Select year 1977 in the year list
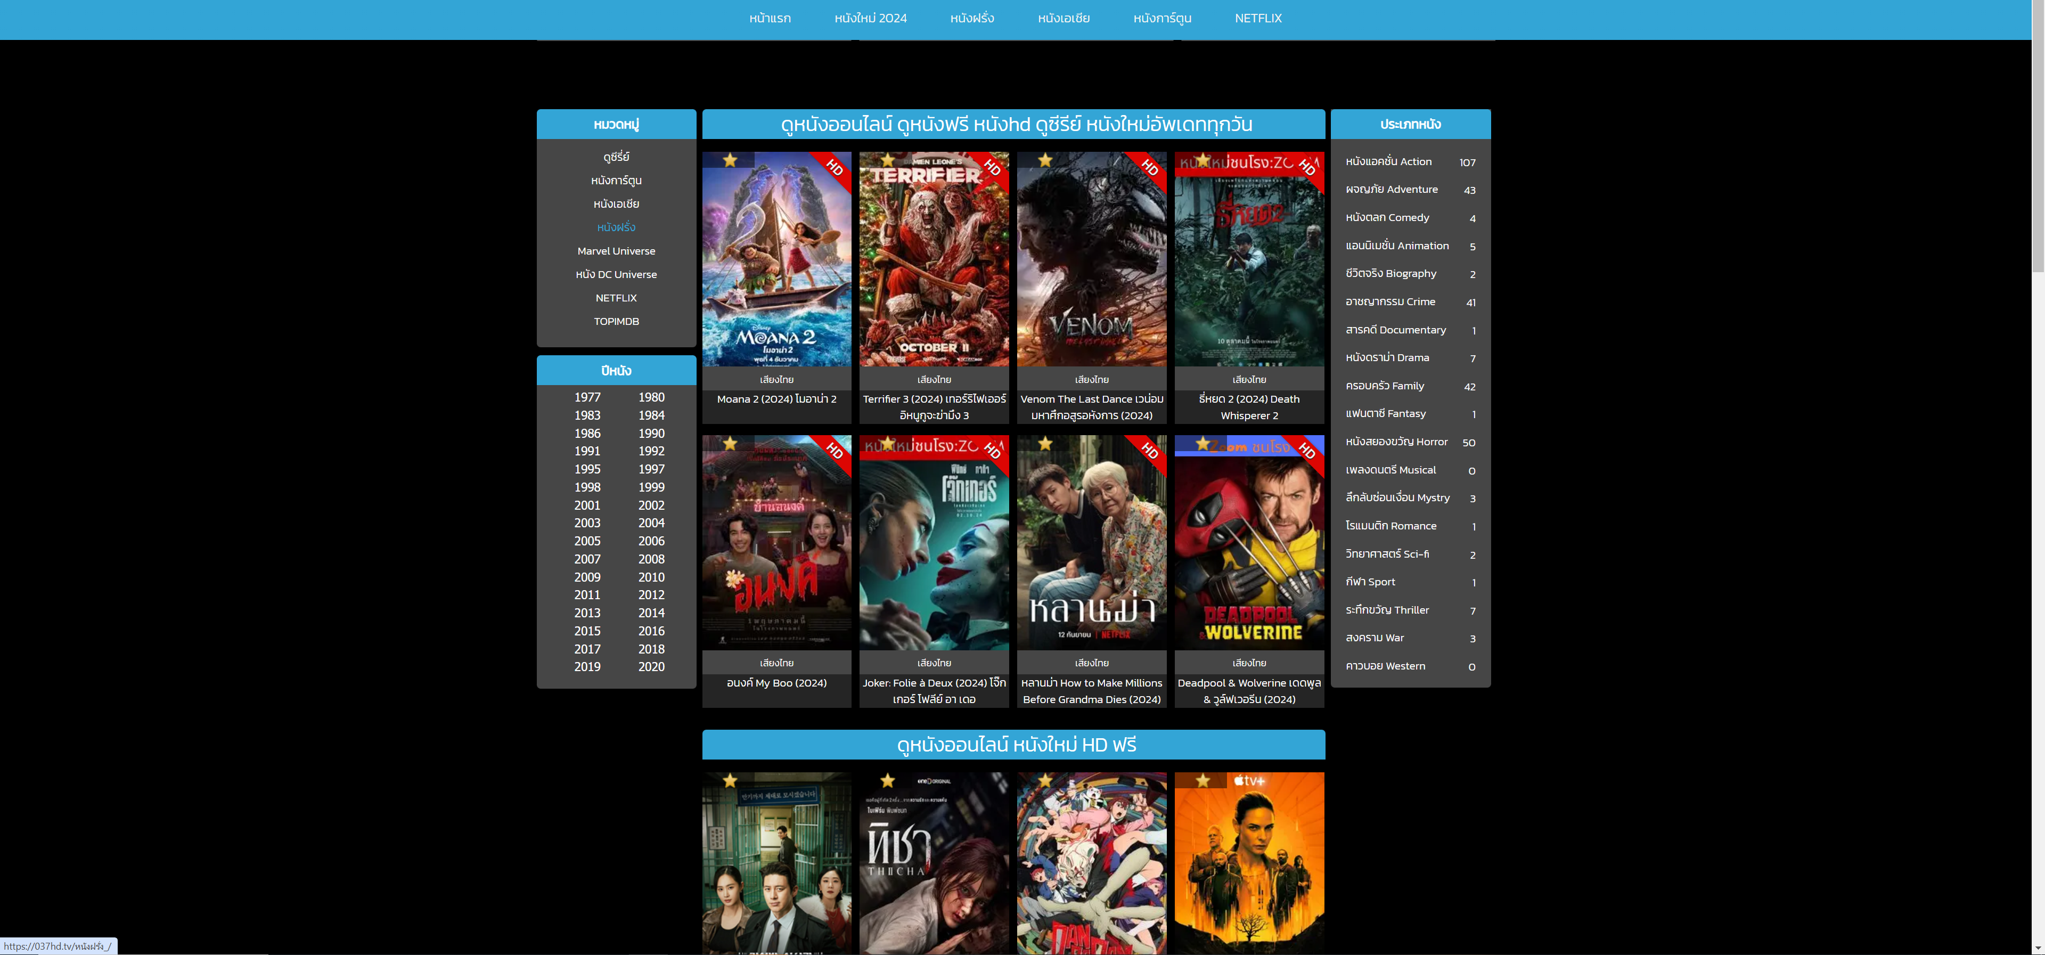Screen dimensions: 2045x955 (x=587, y=397)
